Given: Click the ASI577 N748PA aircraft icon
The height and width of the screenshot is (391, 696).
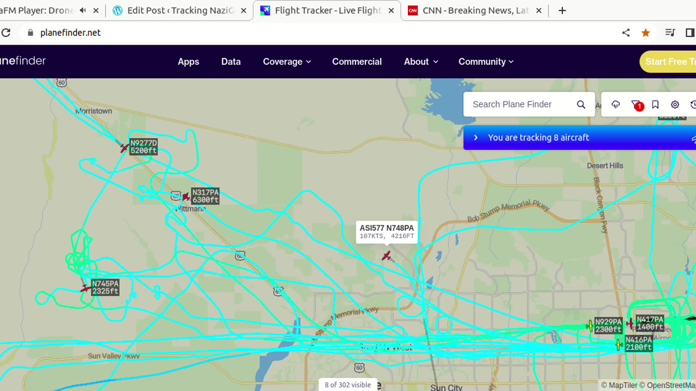Looking at the screenshot, I should coord(386,255).
